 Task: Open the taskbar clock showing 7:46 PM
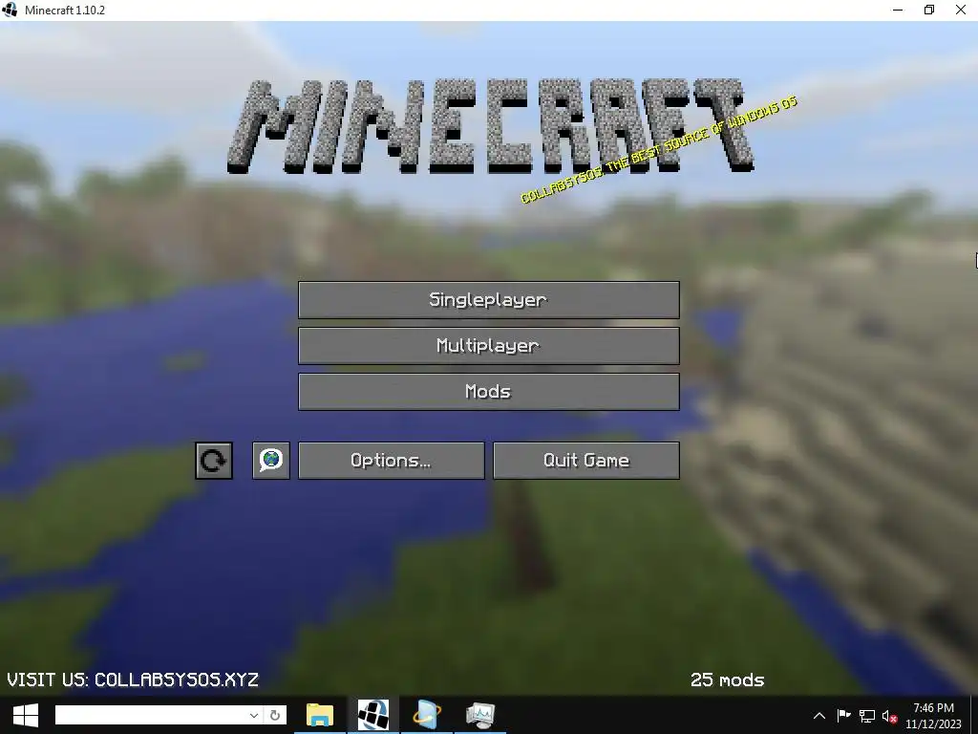point(934,715)
